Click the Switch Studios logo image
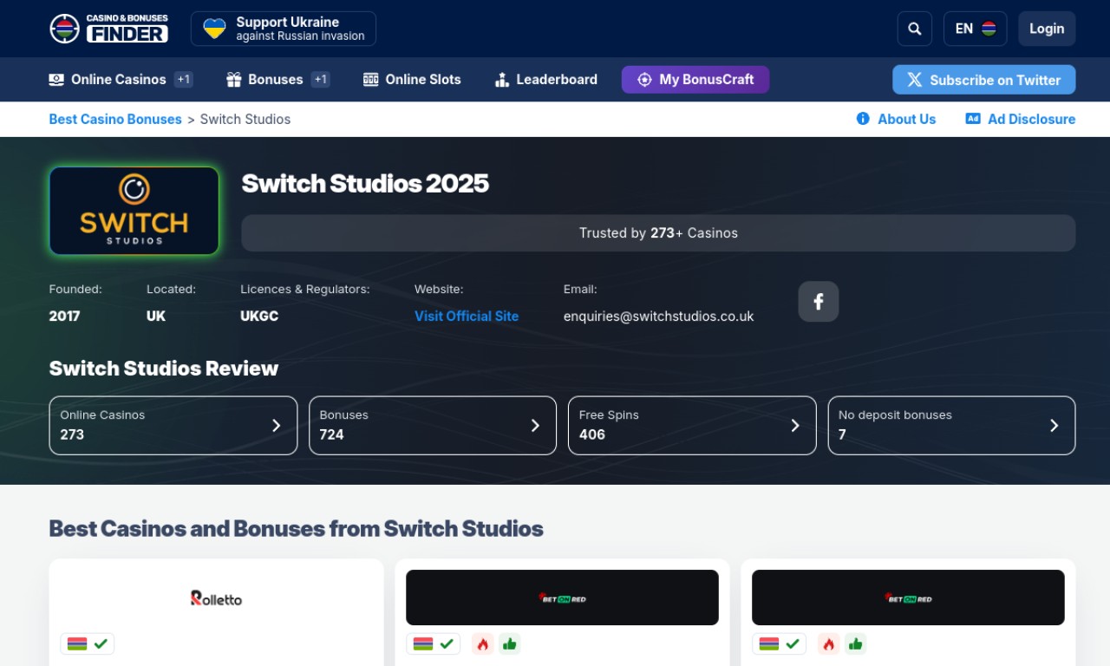This screenshot has width=1110, height=666. pyautogui.click(x=134, y=211)
